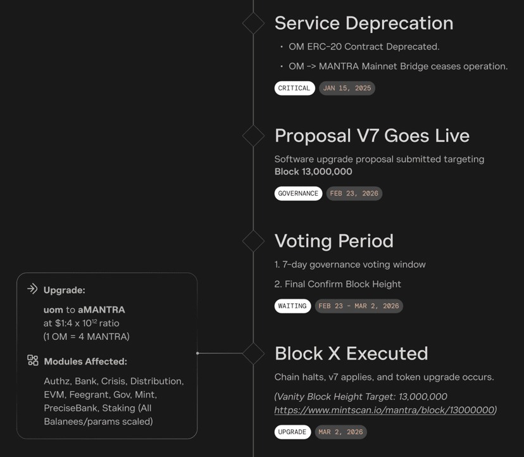Click the GOVERNANCE status badge
This screenshot has width=524, height=457.
pyautogui.click(x=298, y=194)
